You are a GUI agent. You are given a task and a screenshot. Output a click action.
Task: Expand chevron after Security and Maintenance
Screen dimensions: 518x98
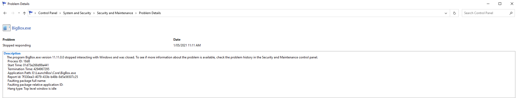click(x=136, y=13)
